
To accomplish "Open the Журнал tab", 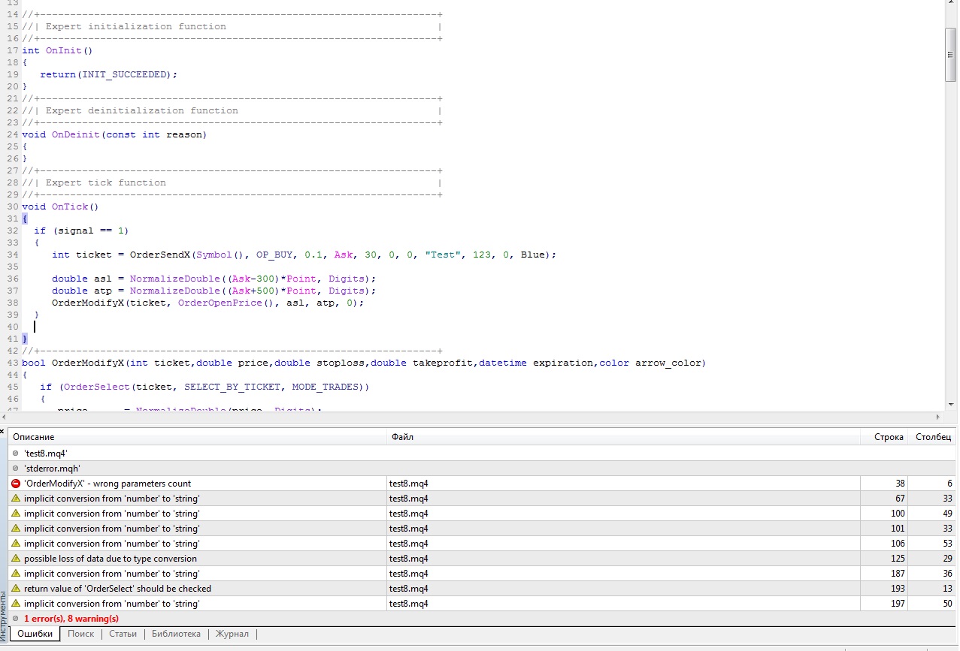I will tap(232, 634).
